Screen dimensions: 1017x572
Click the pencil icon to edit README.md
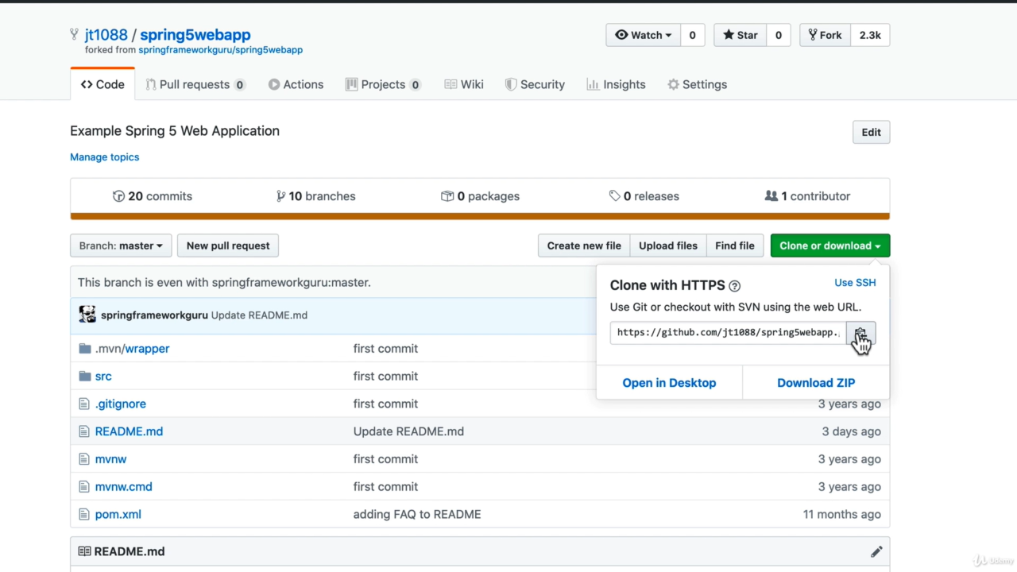coord(876,551)
